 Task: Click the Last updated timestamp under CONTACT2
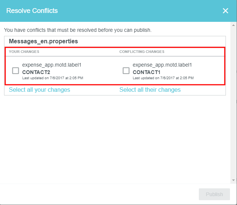point(53,78)
